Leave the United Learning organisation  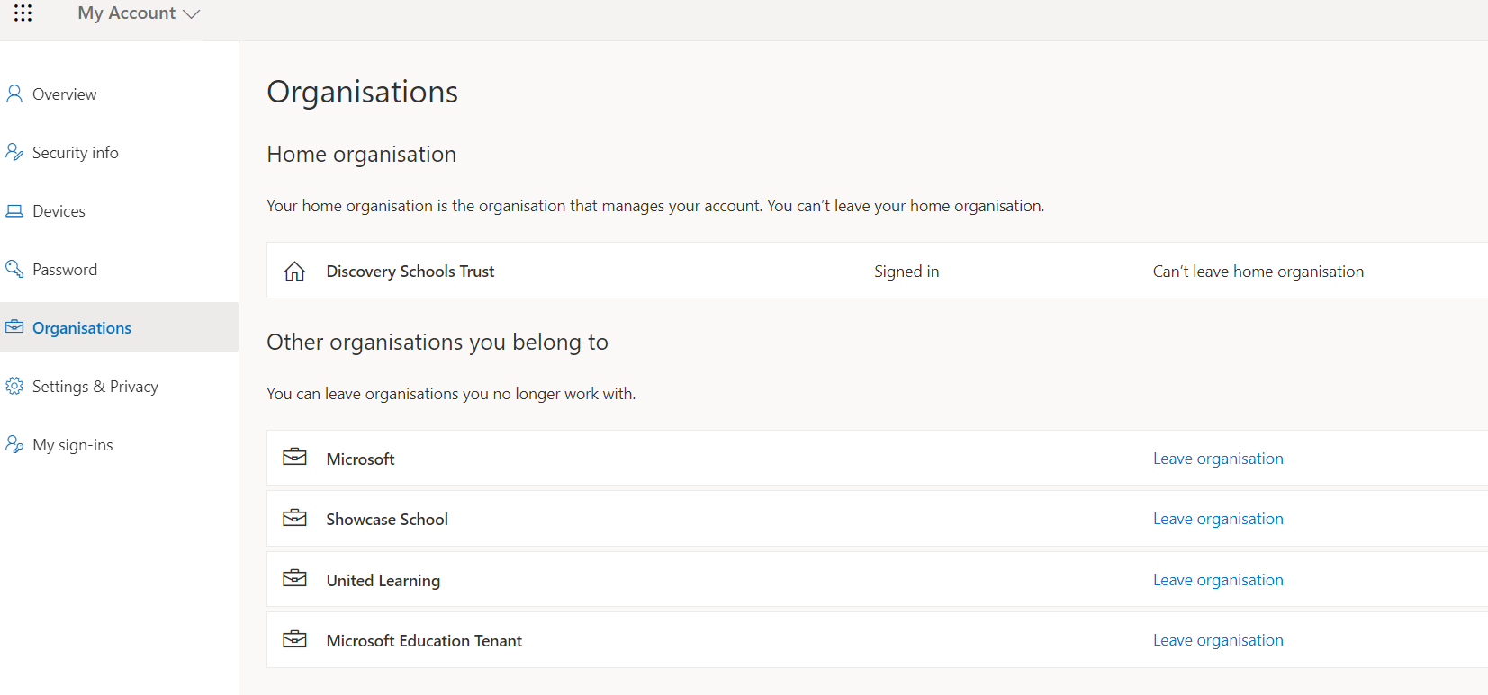[1218, 580]
